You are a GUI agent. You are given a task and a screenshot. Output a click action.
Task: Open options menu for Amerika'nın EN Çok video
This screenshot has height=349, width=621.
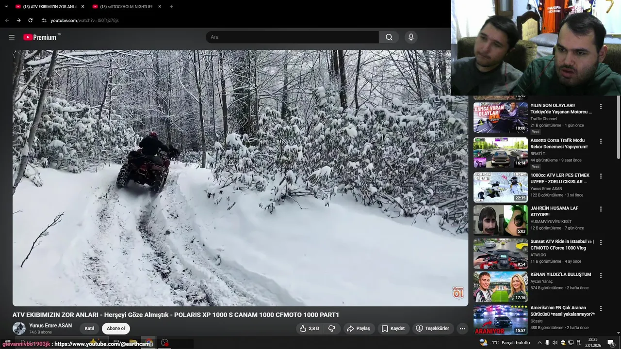tap(601, 308)
